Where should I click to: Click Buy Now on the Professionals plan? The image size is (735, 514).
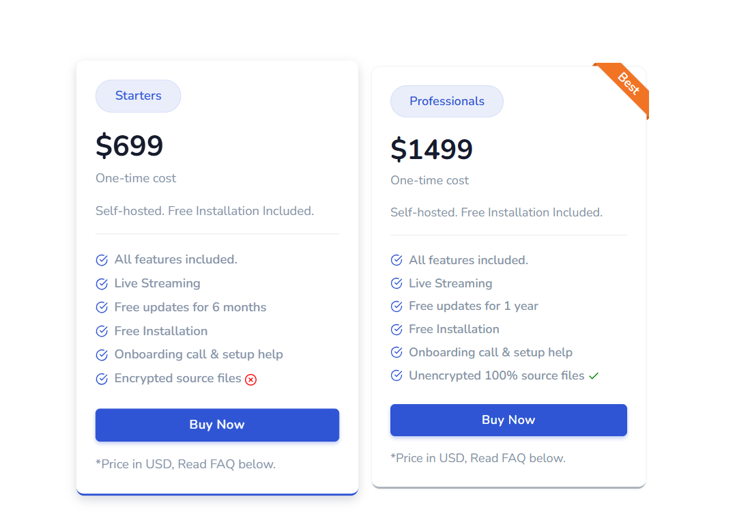[508, 420]
